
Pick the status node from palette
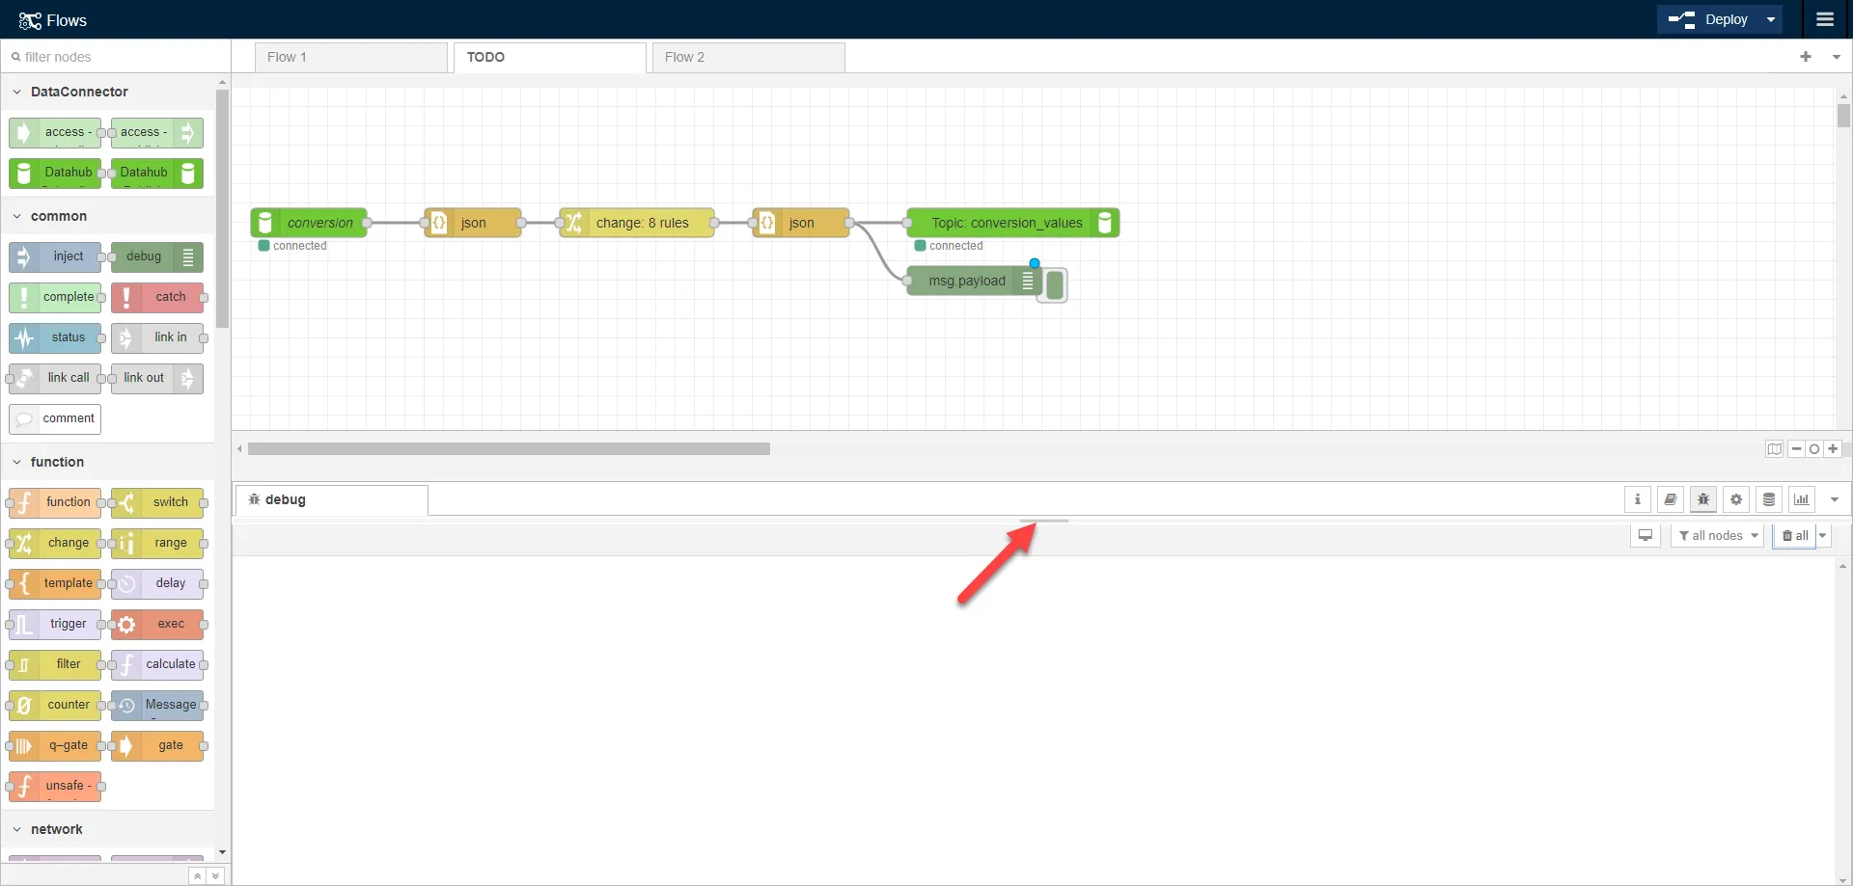tap(55, 337)
